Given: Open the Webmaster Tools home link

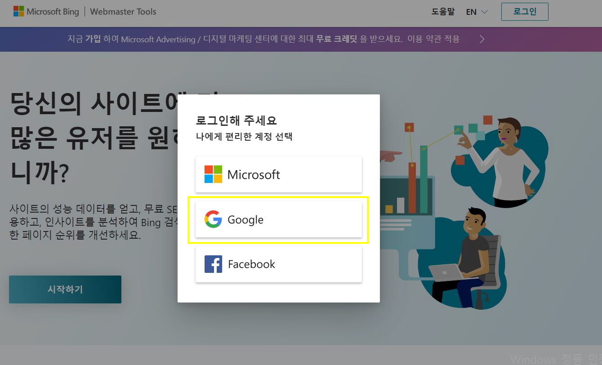Looking at the screenshot, I should tap(123, 12).
